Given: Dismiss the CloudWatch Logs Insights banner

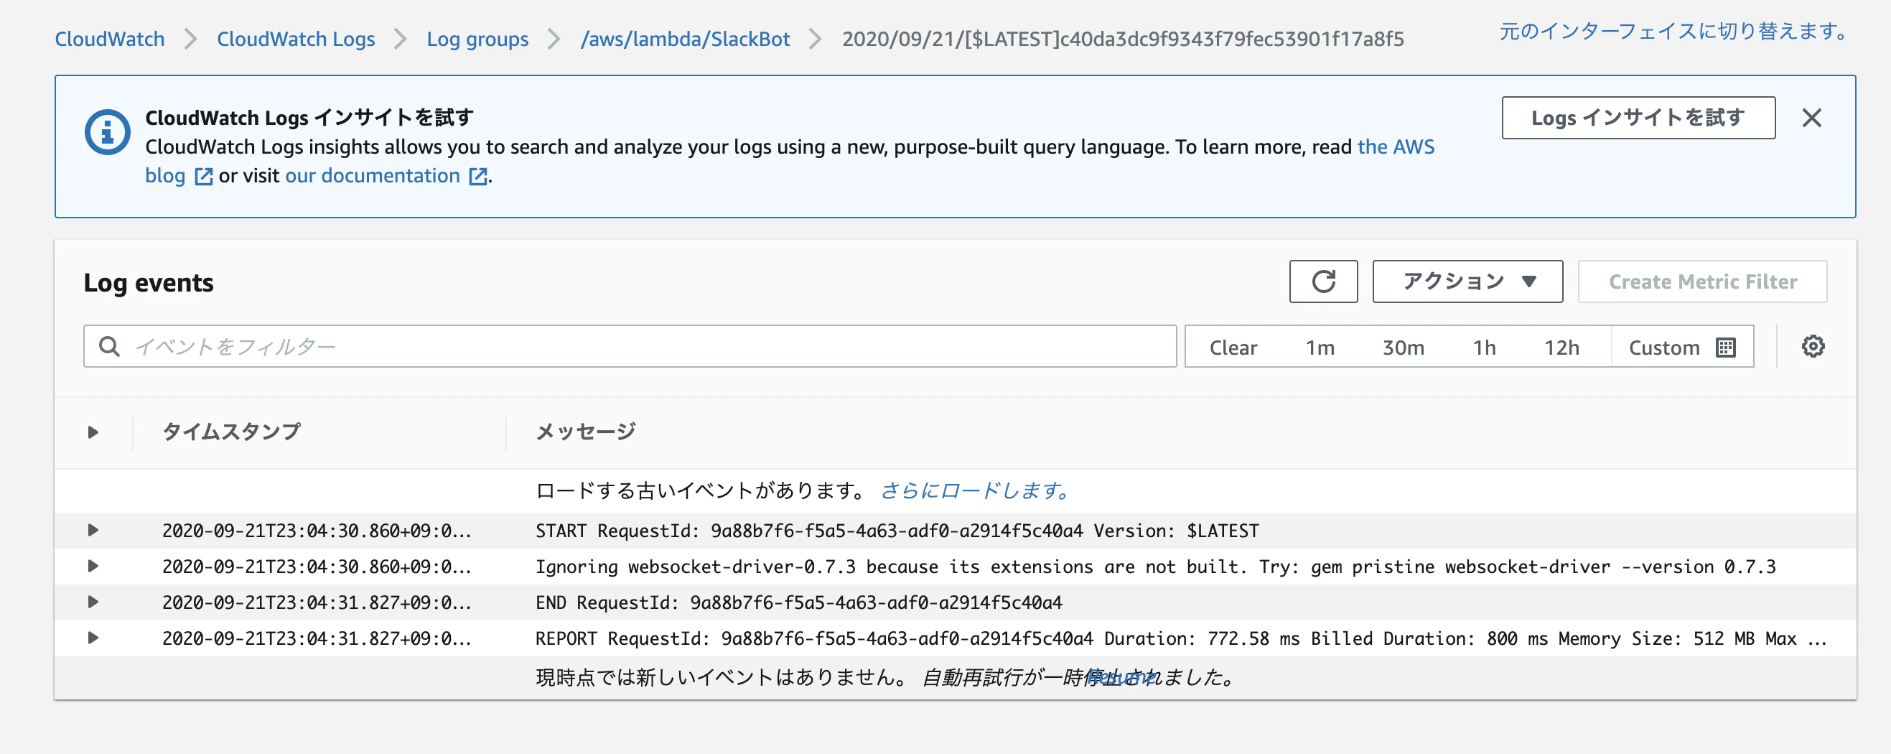Looking at the screenshot, I should (x=1811, y=118).
